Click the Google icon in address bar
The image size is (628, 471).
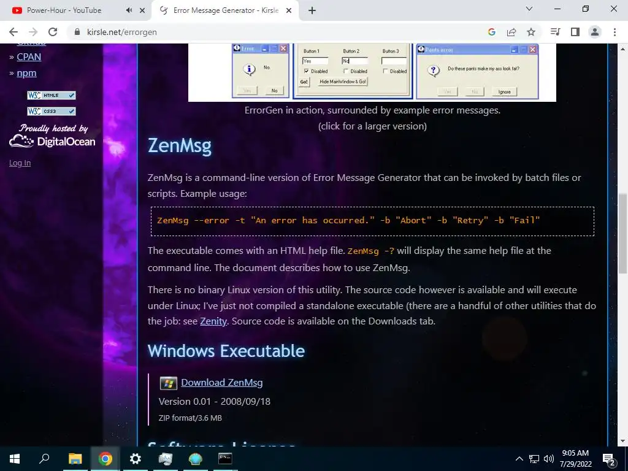pos(491,32)
